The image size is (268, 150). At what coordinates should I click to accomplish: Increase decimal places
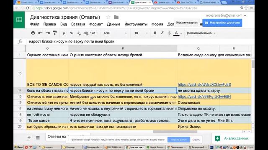86,33
